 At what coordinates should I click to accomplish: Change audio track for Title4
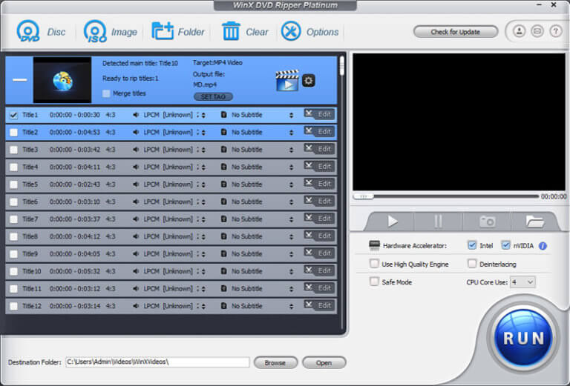pyautogui.click(x=203, y=167)
